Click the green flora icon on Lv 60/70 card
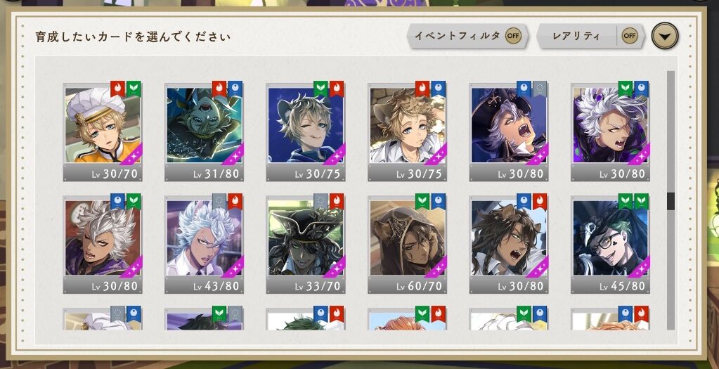Viewport: 719px width, 369px height. (x=423, y=200)
